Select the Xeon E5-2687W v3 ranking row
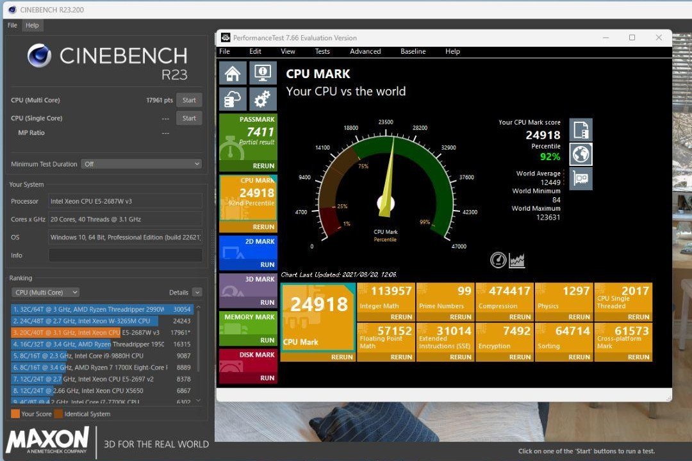Image resolution: width=692 pixels, height=461 pixels. click(101, 332)
